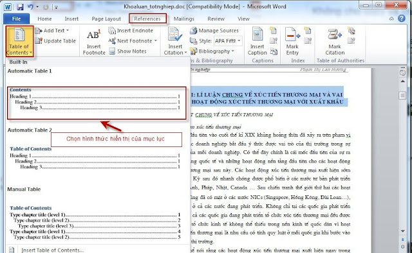
Task: Click the select browse object button
Action: point(402,247)
